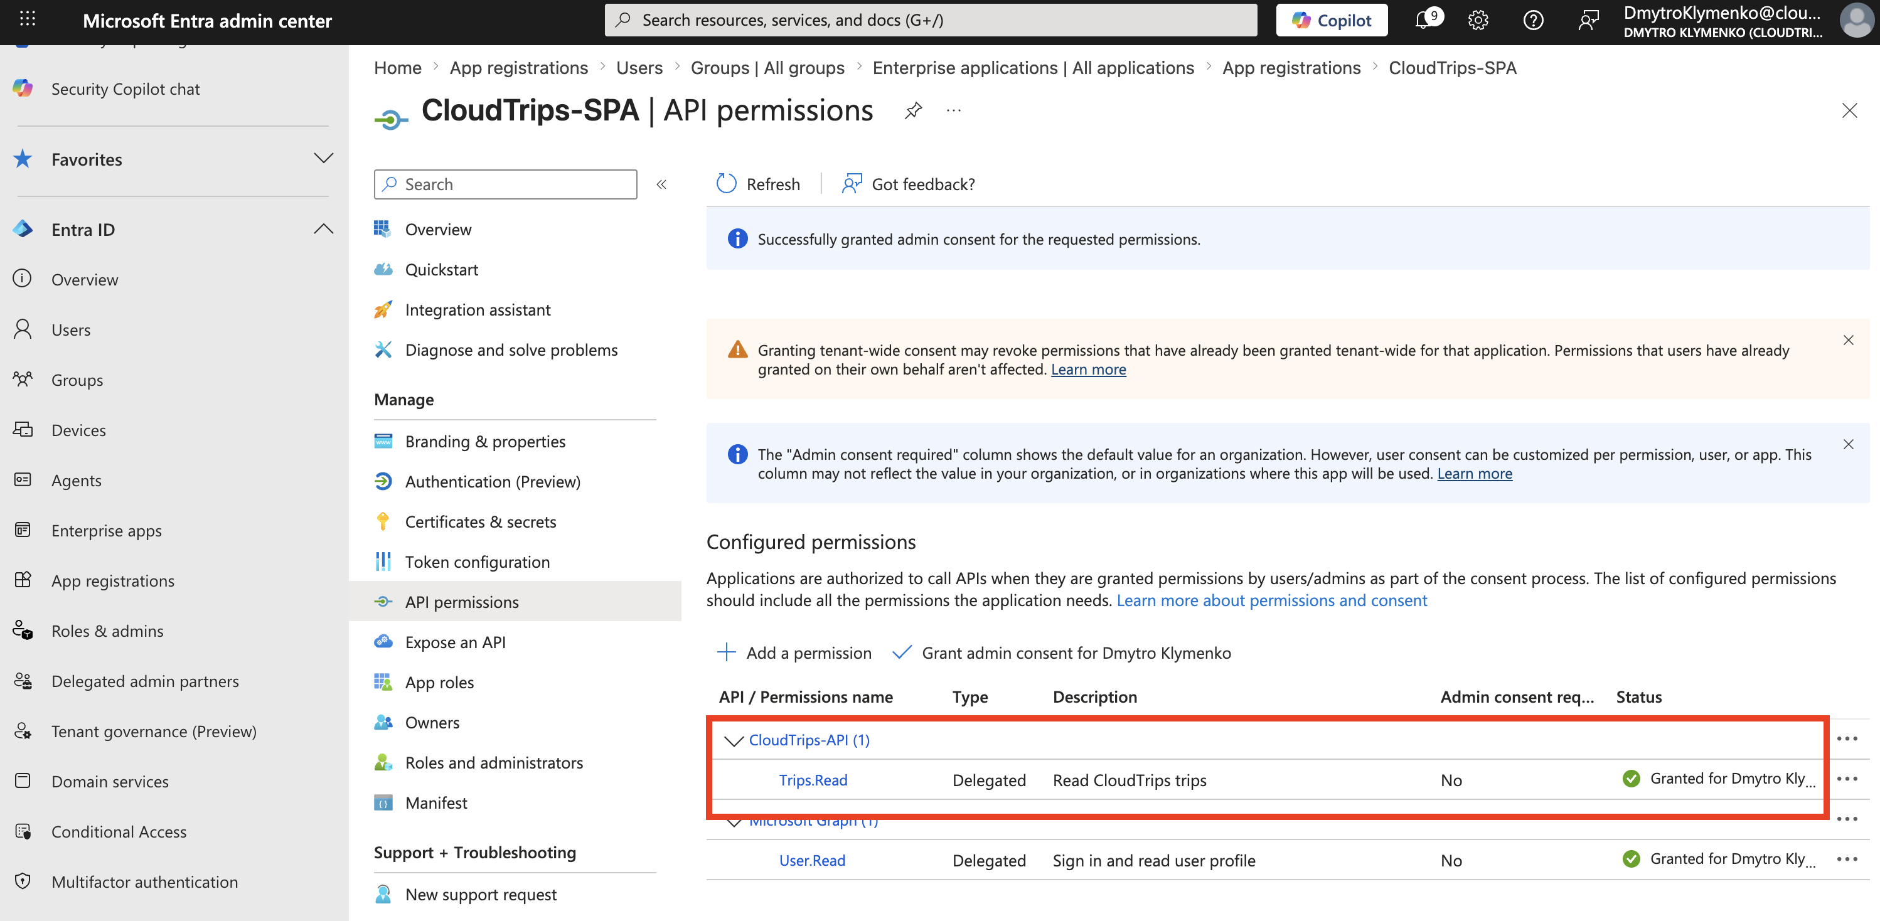Click the top bar feedback icon

(1588, 21)
